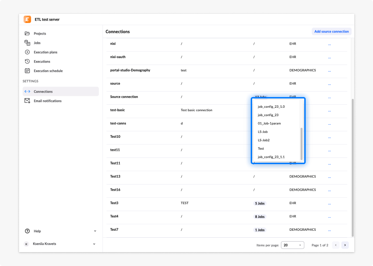Click the Help question mark icon
This screenshot has height=266, width=373.
[27, 231]
